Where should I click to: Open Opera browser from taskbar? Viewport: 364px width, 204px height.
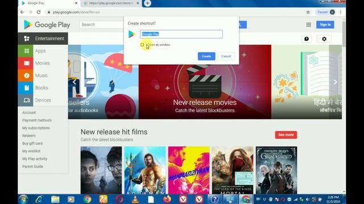click(x=119, y=199)
